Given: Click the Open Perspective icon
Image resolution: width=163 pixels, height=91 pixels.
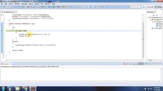Looking at the screenshot, I should coord(144,7).
